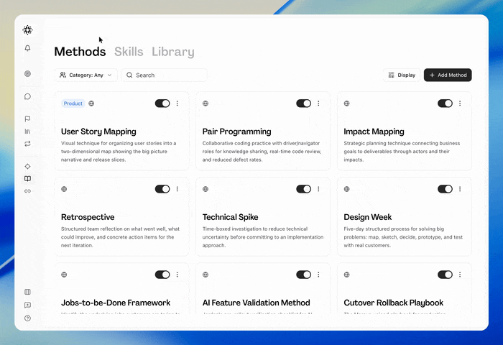Viewport: 503px width, 345px height.
Task: Click the open book icon in sidebar
Action: [27, 179]
